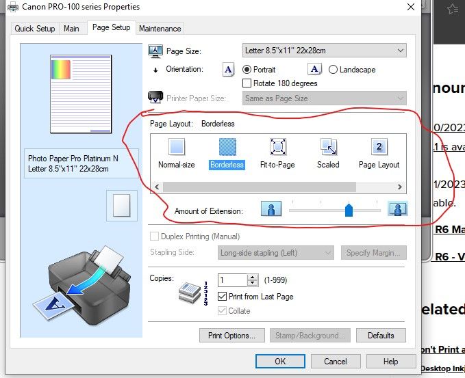Select the Page Setup tab
This screenshot has width=465, height=378.
[x=112, y=27]
